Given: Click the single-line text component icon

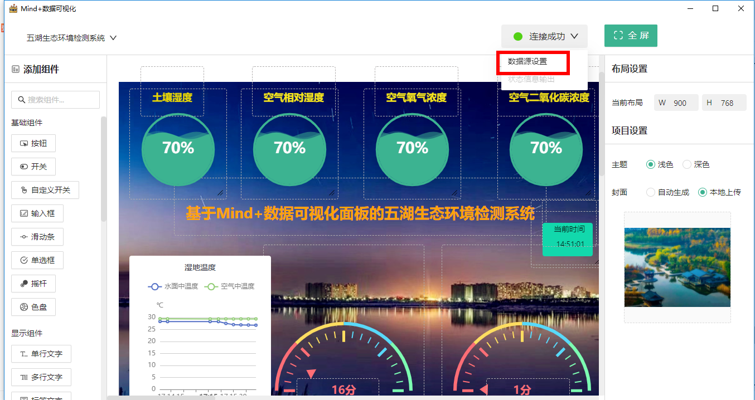Looking at the screenshot, I should (24, 354).
